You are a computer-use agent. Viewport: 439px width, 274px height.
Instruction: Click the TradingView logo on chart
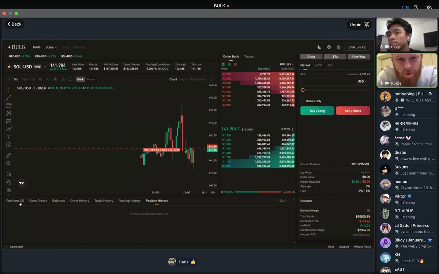pos(22,183)
